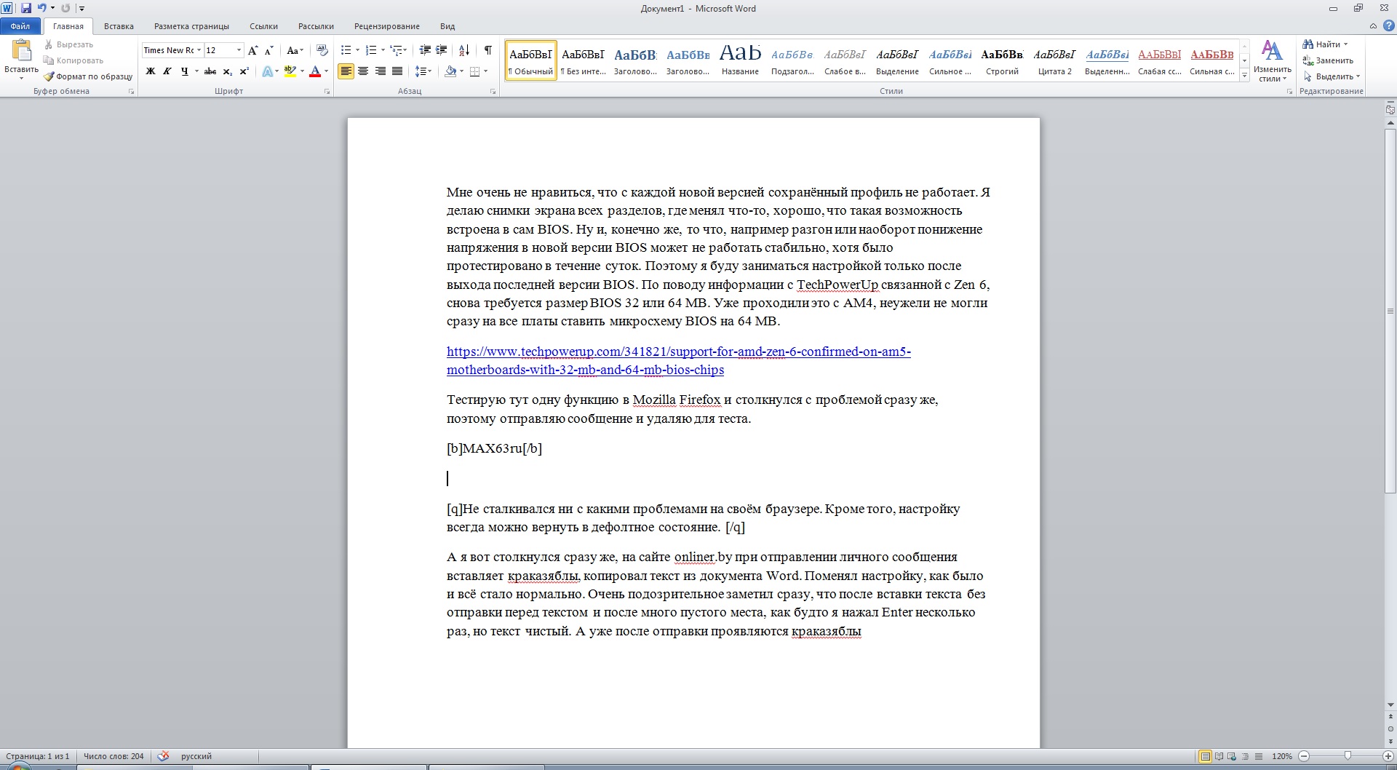Switch to the Ссылки tab
The width and height of the screenshot is (1397, 770).
click(x=263, y=26)
